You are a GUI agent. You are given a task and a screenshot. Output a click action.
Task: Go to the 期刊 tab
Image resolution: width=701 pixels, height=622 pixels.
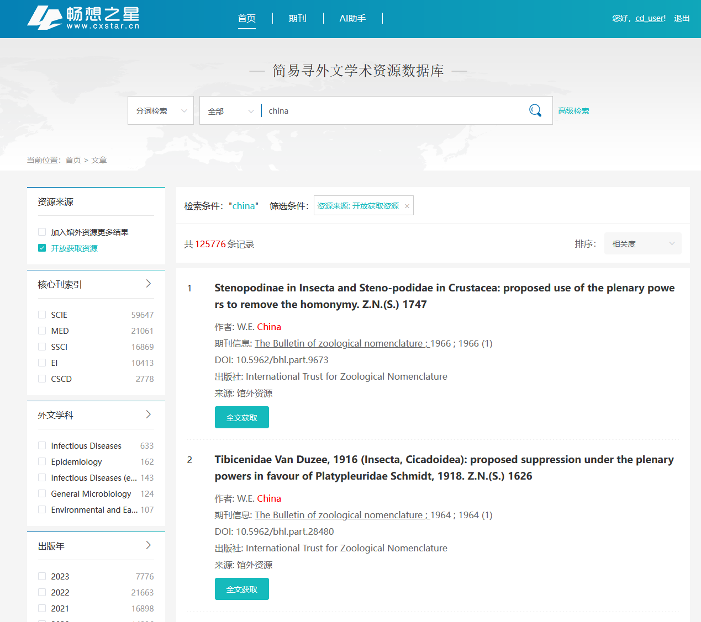(297, 18)
